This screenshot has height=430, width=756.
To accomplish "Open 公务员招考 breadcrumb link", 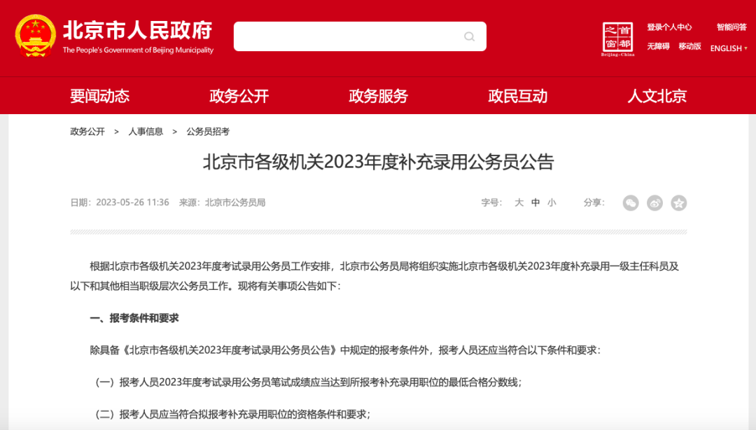I will (x=208, y=131).
